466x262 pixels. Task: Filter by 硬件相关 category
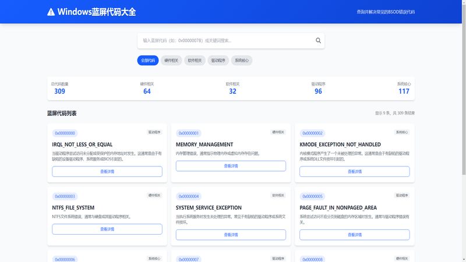(171, 60)
